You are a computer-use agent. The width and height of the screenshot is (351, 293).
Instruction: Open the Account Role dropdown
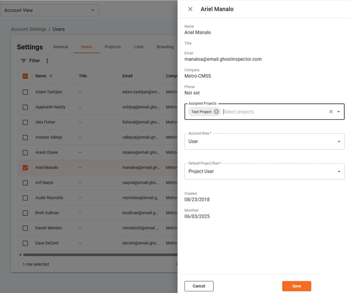(x=264, y=142)
